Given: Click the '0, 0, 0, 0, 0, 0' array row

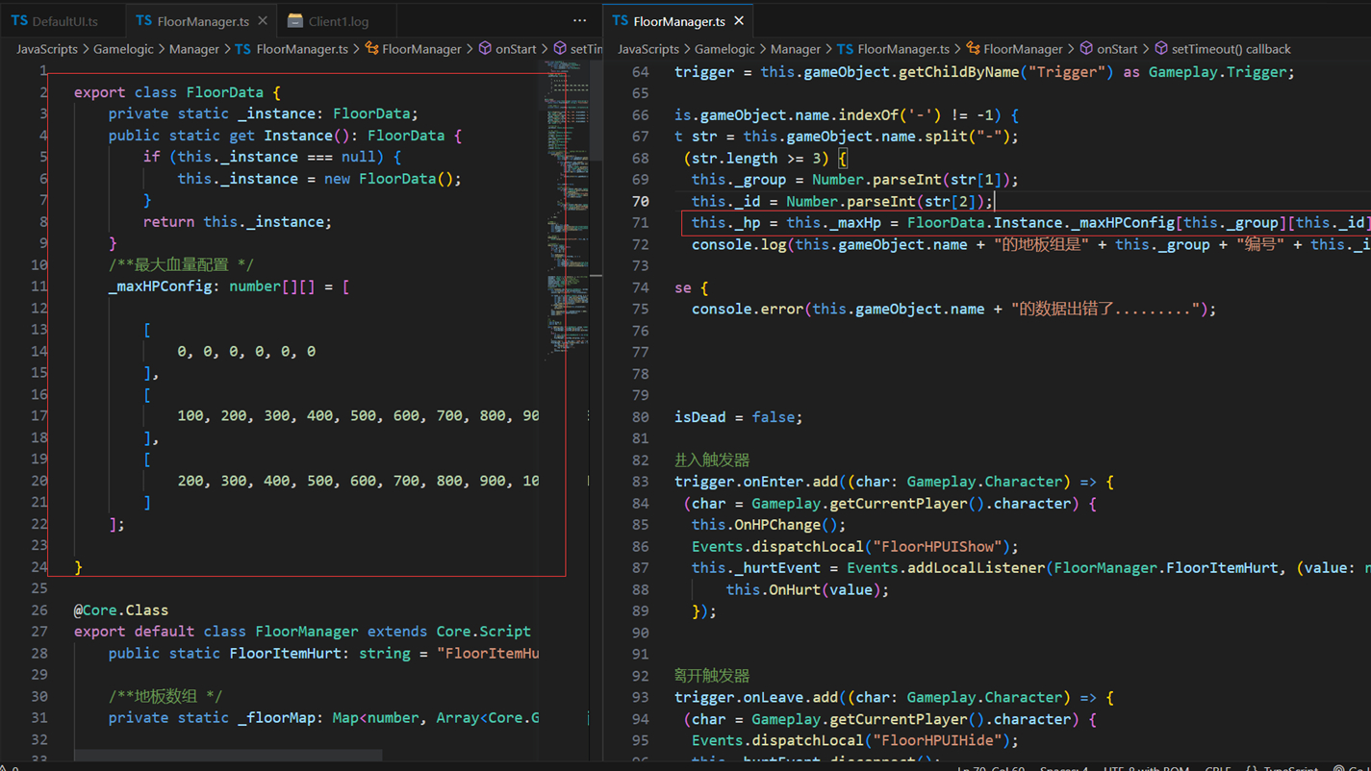Looking at the screenshot, I should click(x=246, y=351).
